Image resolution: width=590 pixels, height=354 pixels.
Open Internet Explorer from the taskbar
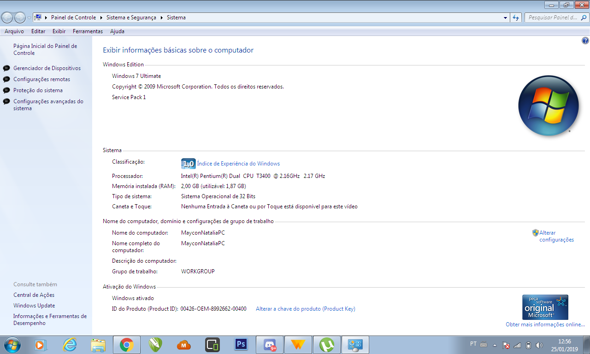70,345
